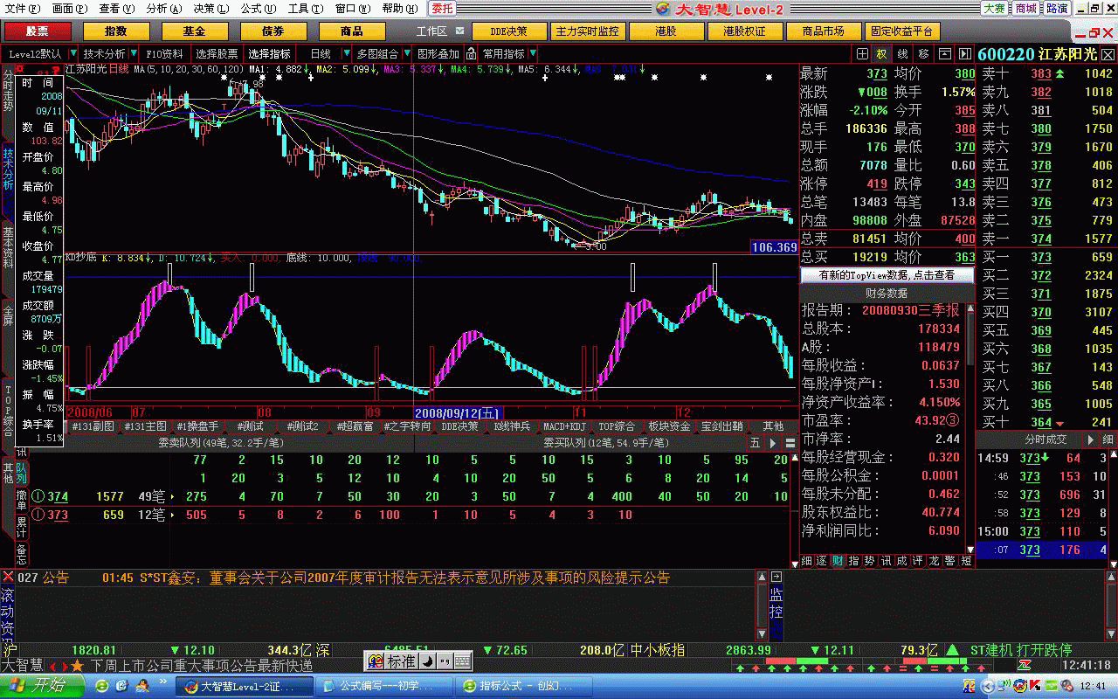Click the lock icon beside 图形叠加
The height and width of the screenshot is (699, 1118).
click(x=470, y=53)
